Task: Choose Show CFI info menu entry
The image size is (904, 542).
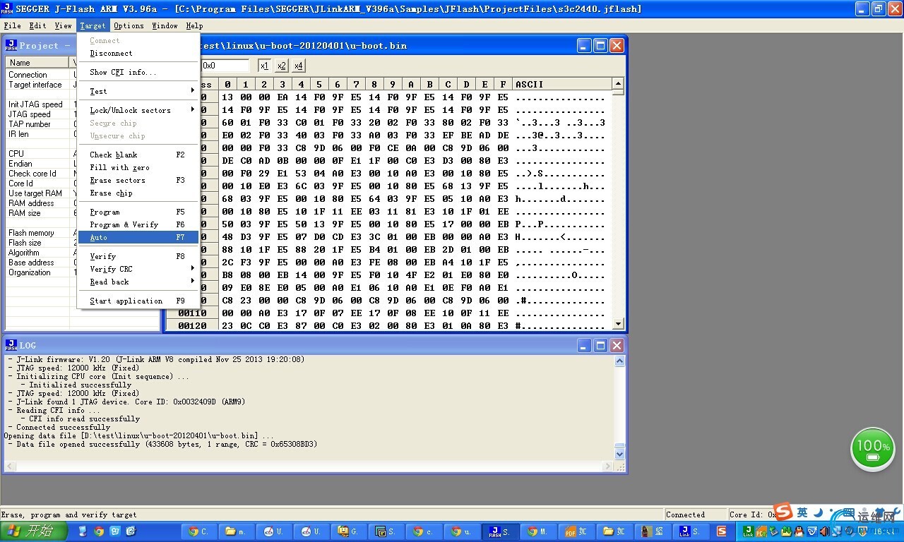Action: 138,72
